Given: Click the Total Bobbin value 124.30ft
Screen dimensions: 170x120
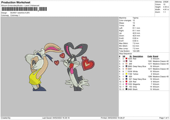Looking at the screenshot, I should pos(136,51).
